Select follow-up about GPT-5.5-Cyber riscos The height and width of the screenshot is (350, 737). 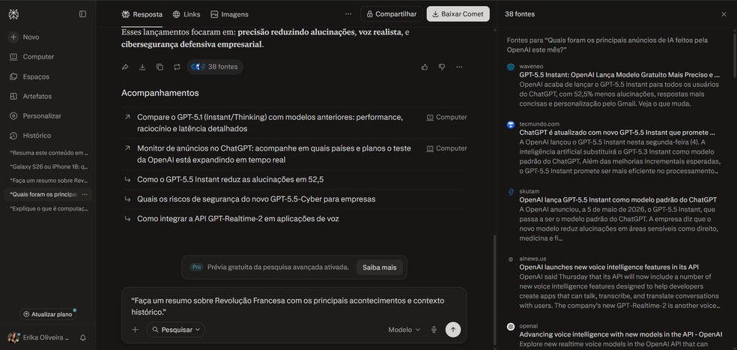click(294, 199)
